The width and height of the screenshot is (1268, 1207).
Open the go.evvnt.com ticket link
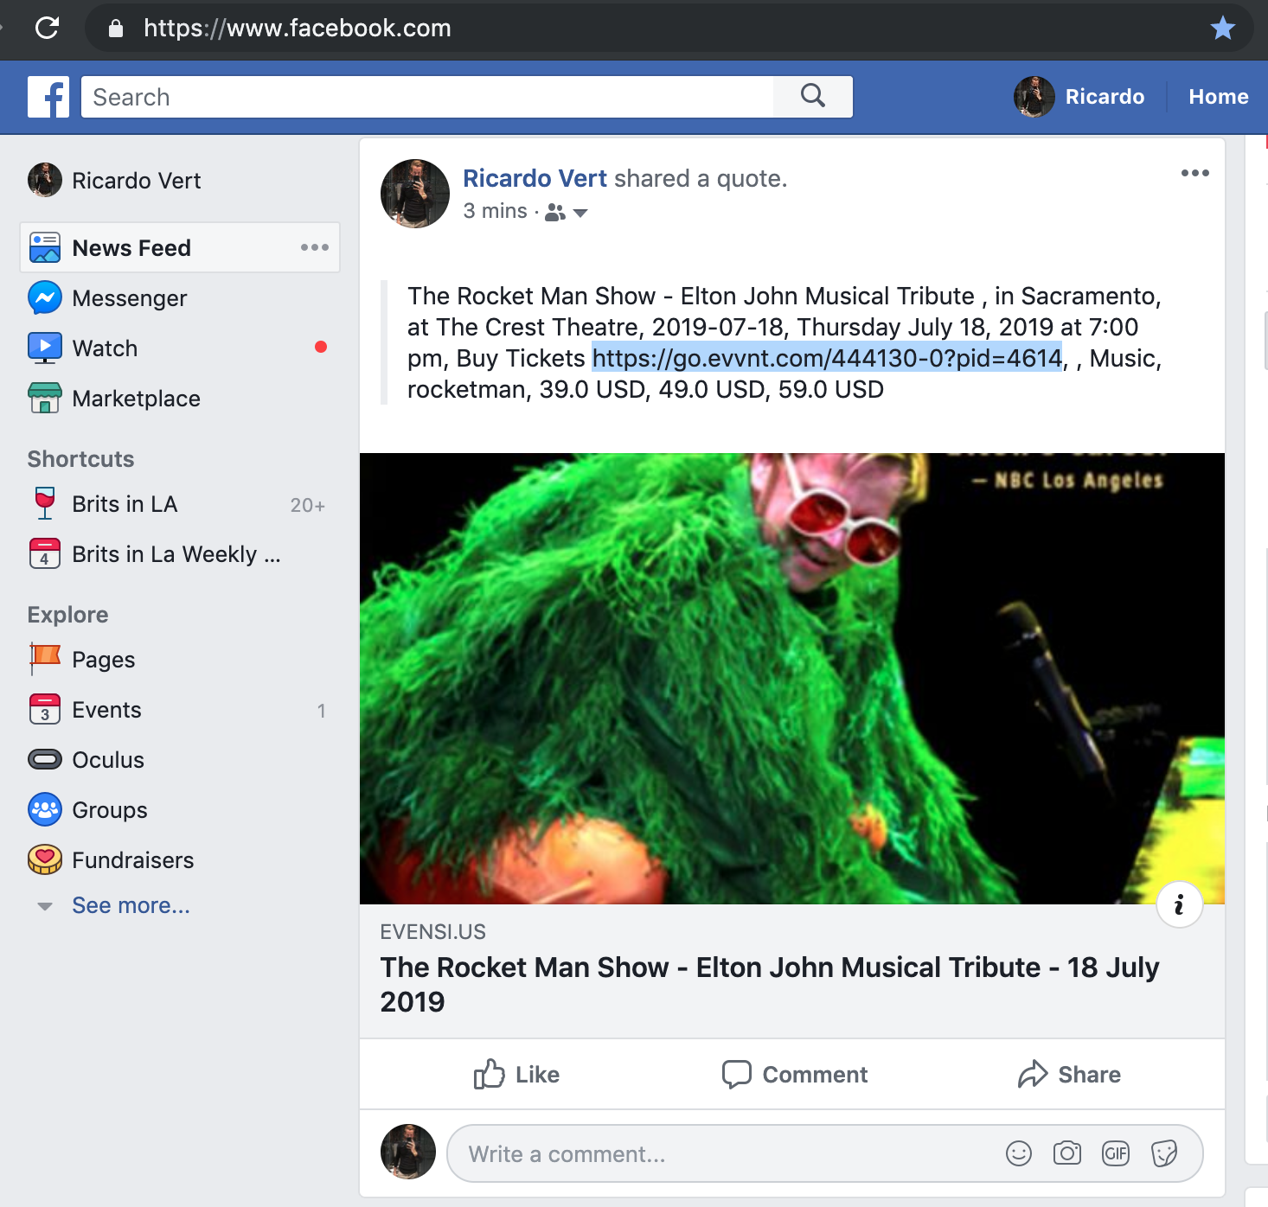click(x=827, y=358)
